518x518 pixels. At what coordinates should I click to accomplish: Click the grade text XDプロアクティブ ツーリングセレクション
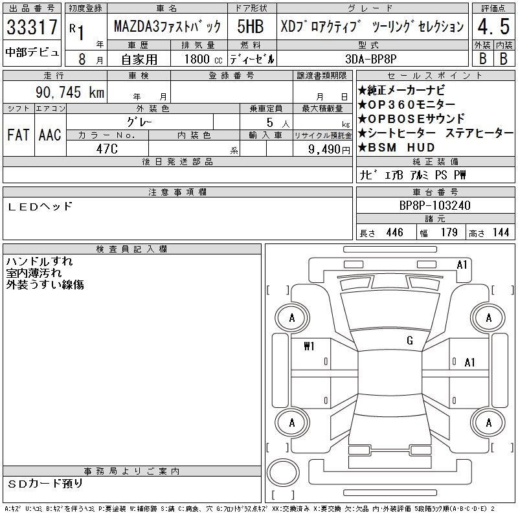point(372,27)
